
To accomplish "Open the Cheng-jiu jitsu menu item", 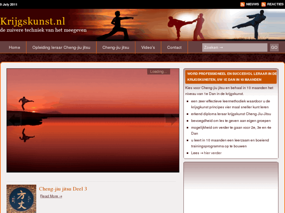I will click(x=116, y=48).
